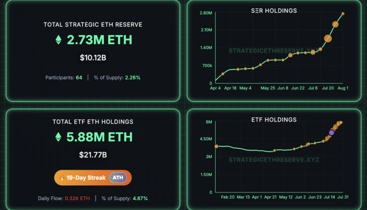Click the watermark in the SER Holdings chart
Screen dimensions: 367x210
pyautogui.click(x=272, y=50)
